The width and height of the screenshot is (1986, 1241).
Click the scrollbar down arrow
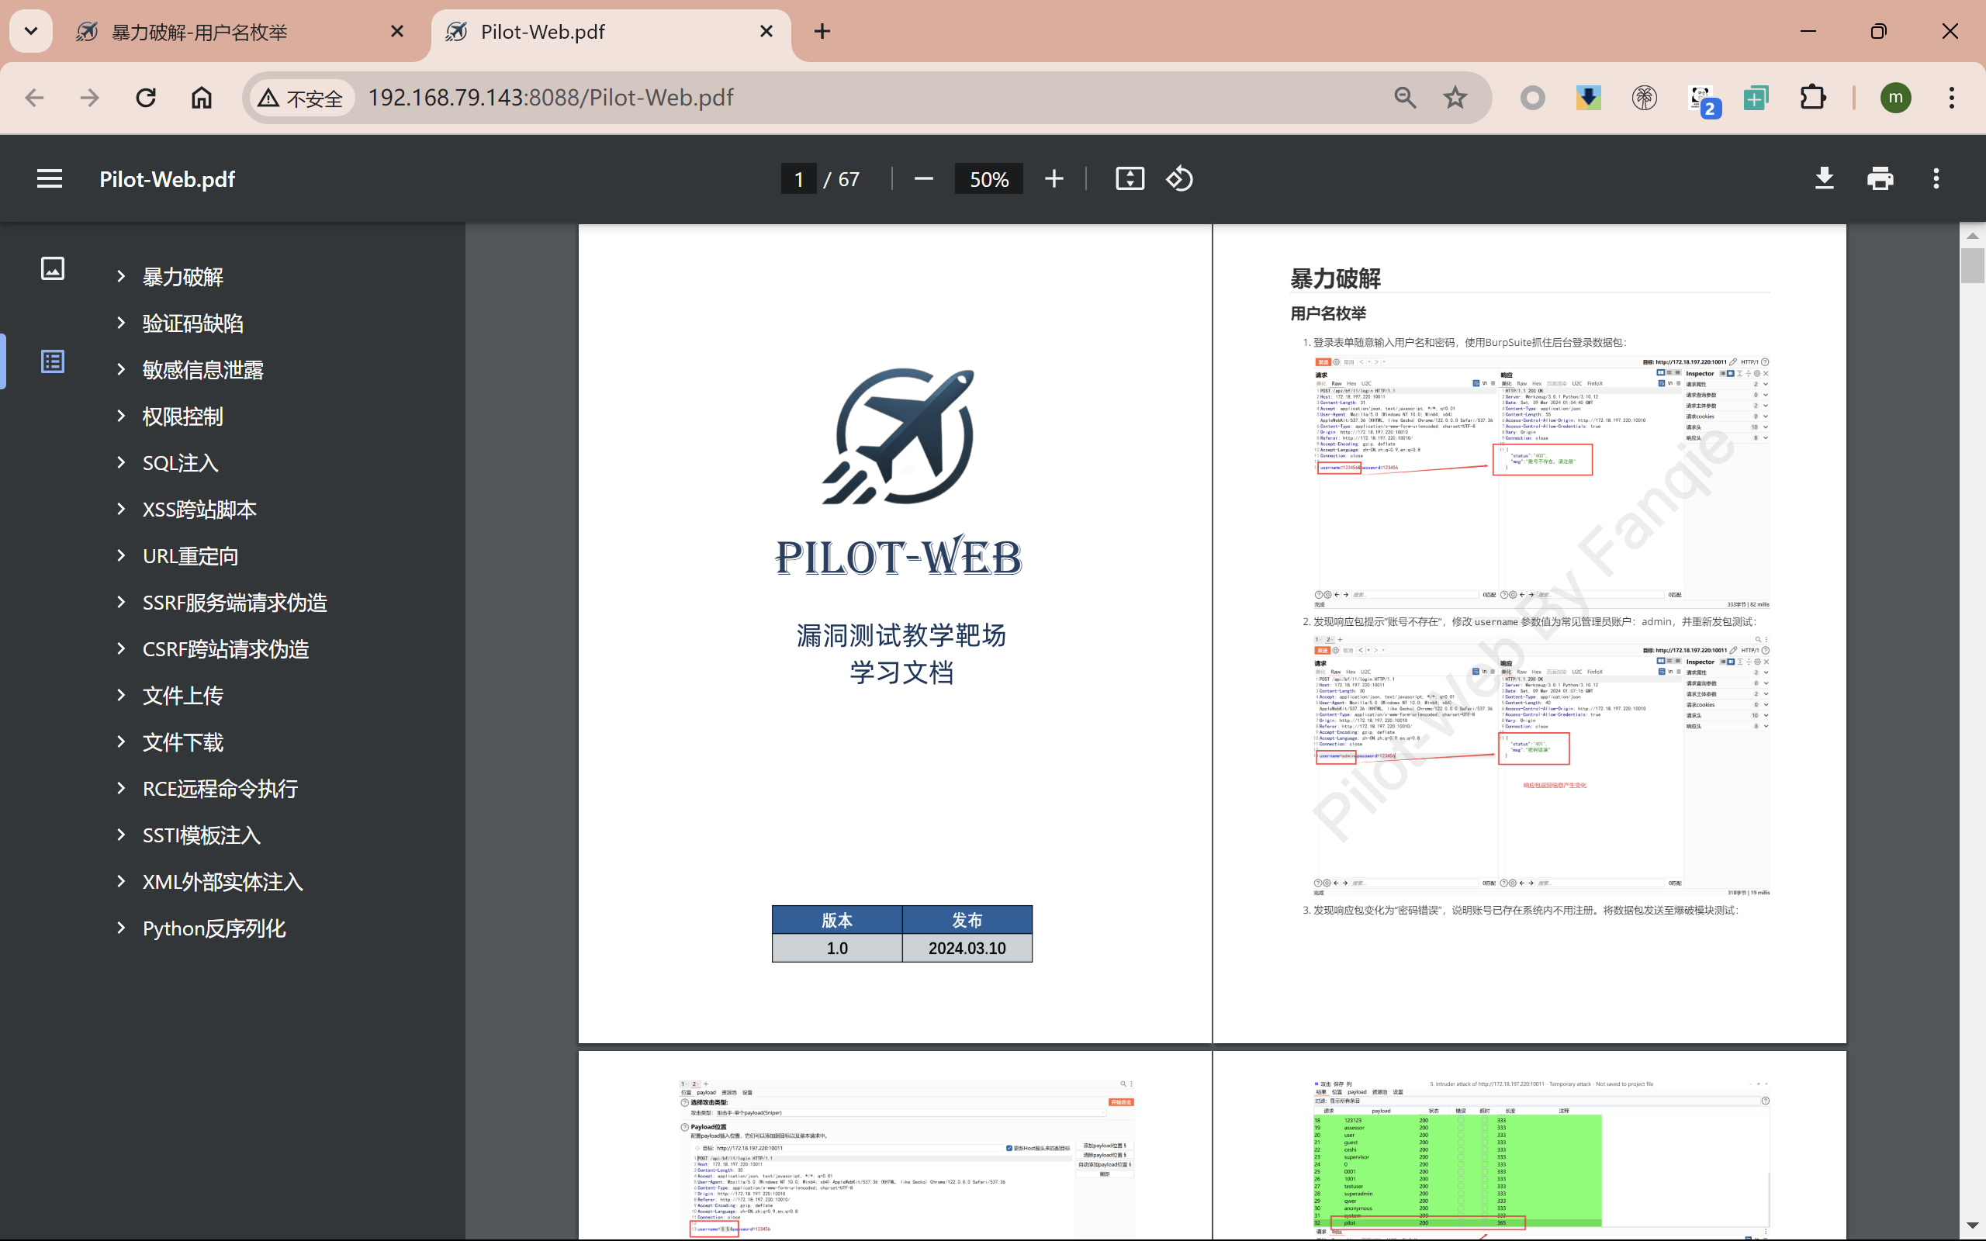click(1972, 1225)
